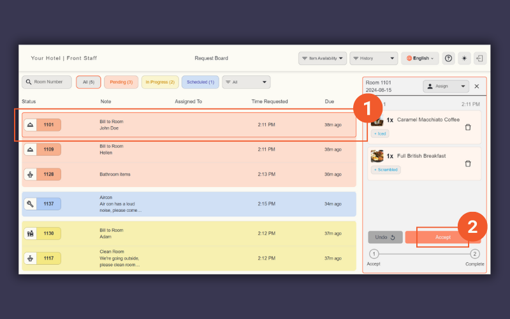Toggle light/dark theme sun icon
This screenshot has width=510, height=319.
coord(465,58)
